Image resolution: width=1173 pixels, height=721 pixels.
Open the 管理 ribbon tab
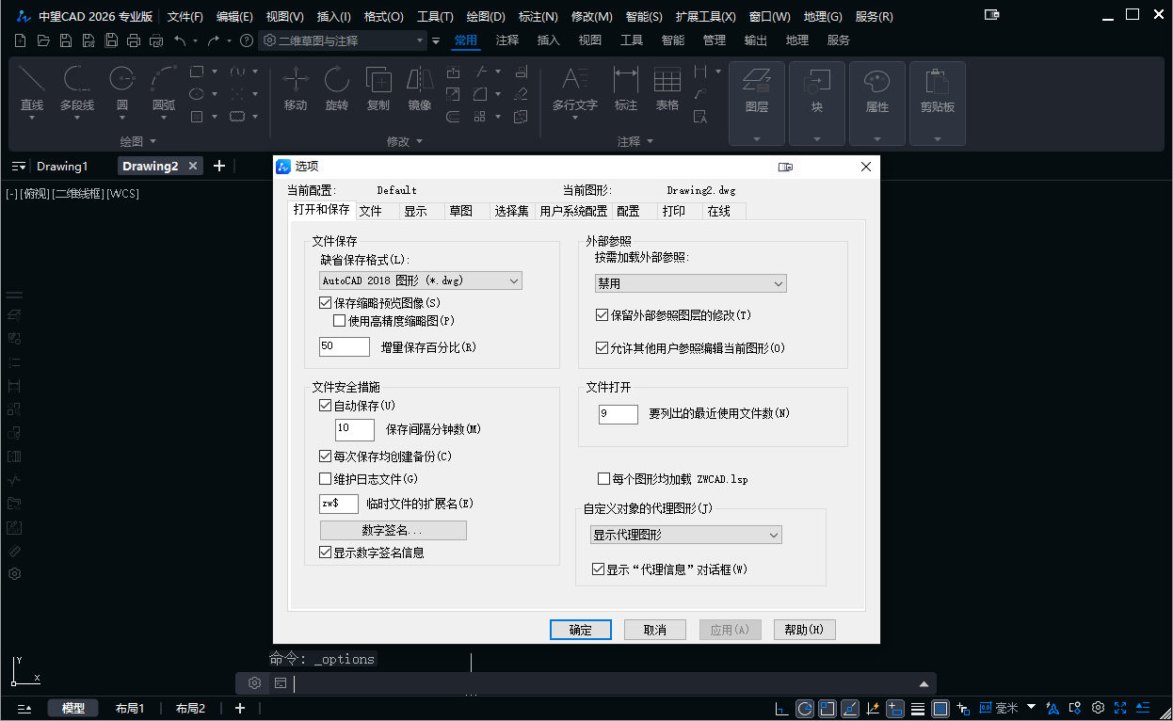(x=715, y=40)
